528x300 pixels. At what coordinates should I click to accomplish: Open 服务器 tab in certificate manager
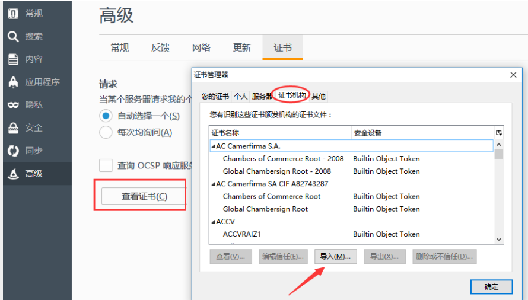pos(262,96)
